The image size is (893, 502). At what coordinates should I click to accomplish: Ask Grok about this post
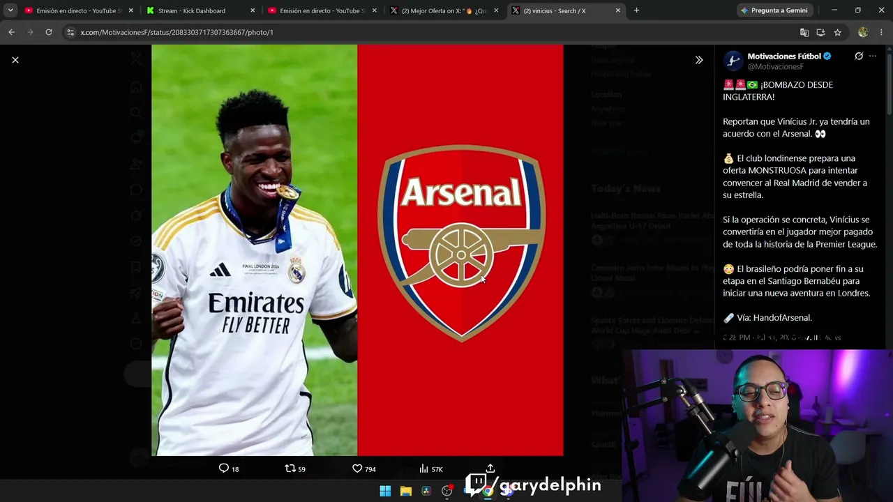pyautogui.click(x=859, y=56)
